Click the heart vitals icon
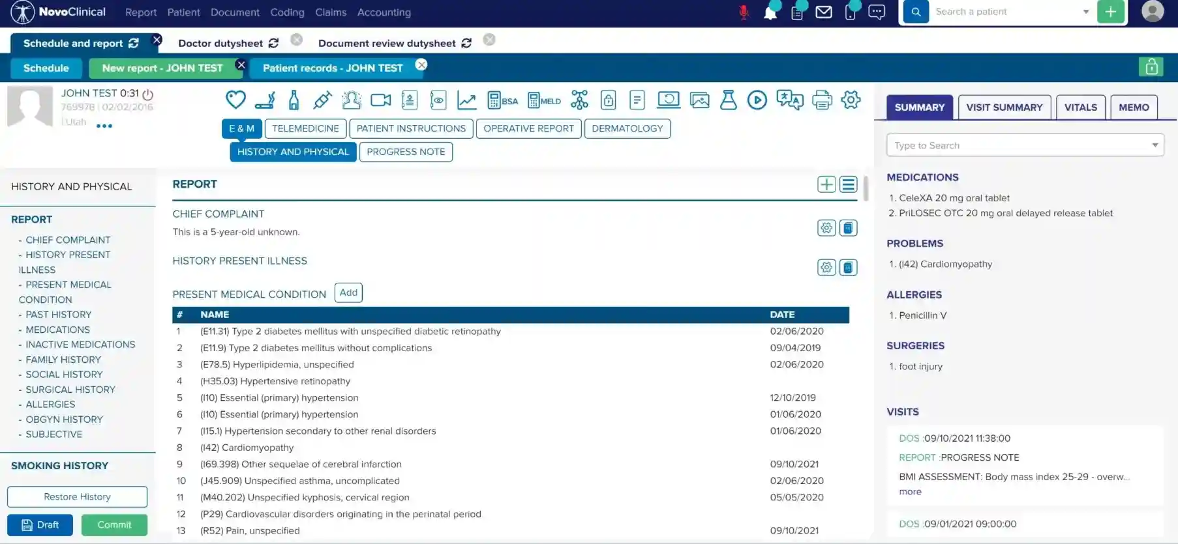Screen dimensions: 1178x544 click(x=235, y=100)
